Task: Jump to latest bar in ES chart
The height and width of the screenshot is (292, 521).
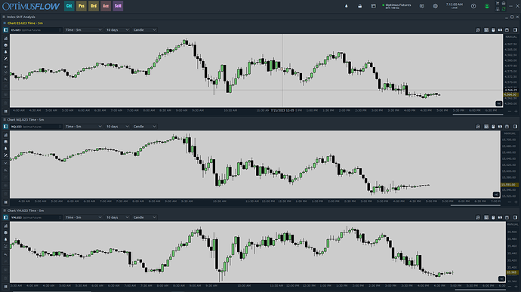Action: [x=499, y=103]
